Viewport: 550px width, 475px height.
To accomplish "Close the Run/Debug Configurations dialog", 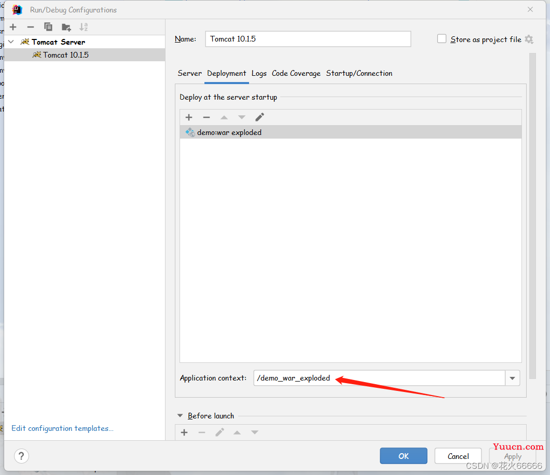I will pyautogui.click(x=530, y=9).
